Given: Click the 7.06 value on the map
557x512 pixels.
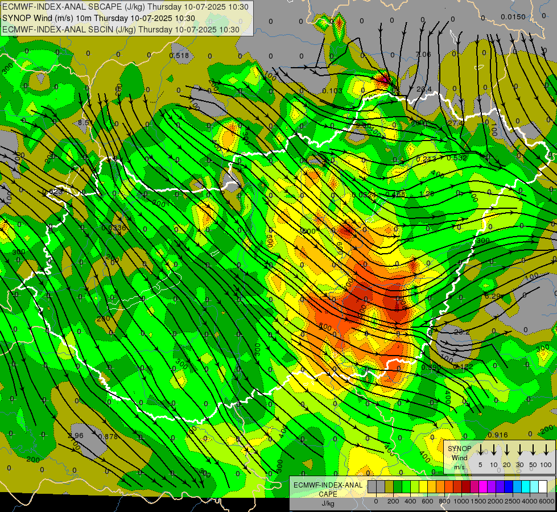Looking at the screenshot, I should click(x=423, y=54).
